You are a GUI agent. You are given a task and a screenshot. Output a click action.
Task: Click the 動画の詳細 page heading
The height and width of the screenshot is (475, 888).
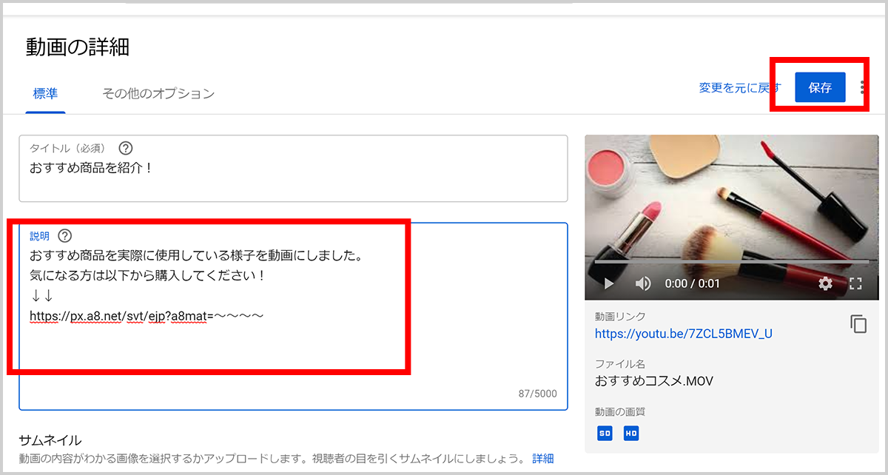78,47
